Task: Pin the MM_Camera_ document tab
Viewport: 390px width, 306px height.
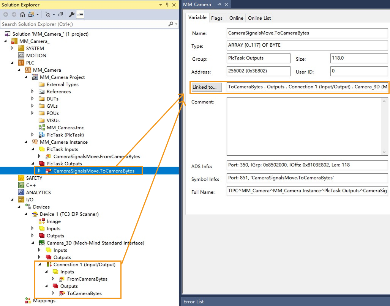Action: (x=219, y=4)
